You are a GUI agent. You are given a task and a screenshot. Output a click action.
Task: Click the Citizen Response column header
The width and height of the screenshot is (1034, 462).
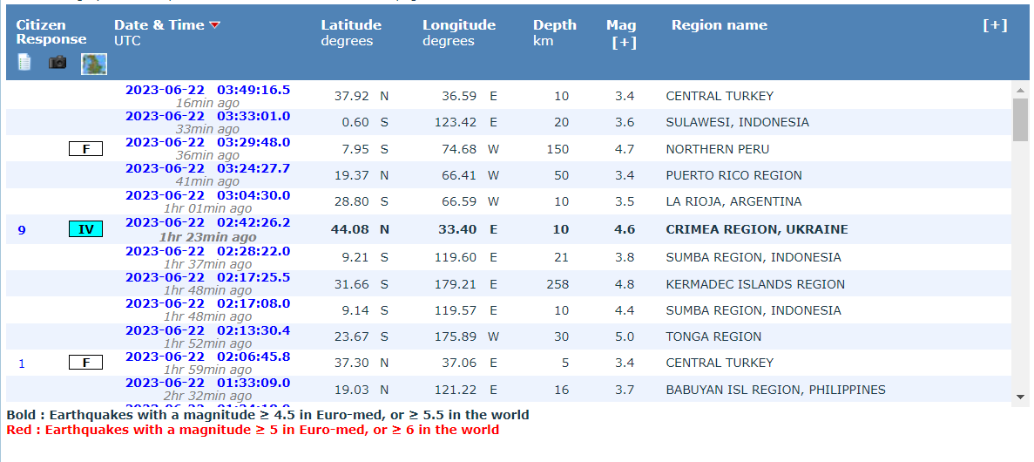[51, 32]
